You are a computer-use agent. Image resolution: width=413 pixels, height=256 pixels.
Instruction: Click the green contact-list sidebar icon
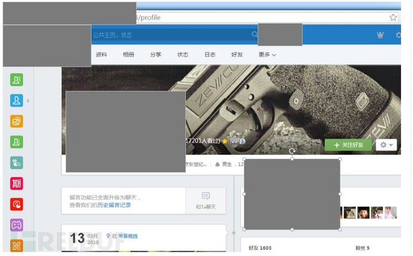17,80
